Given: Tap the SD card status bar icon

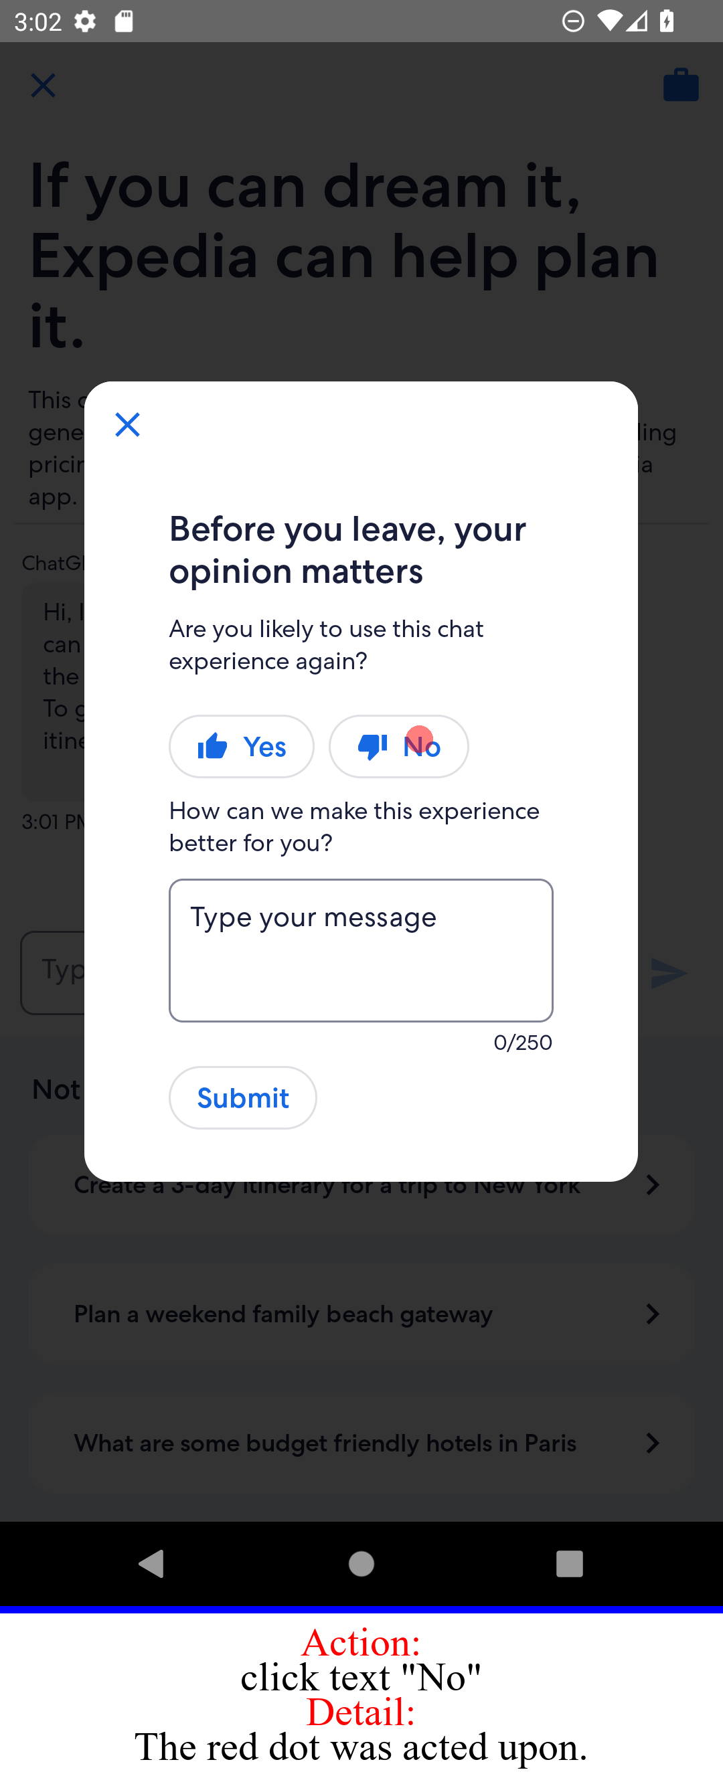Looking at the screenshot, I should [124, 21].
